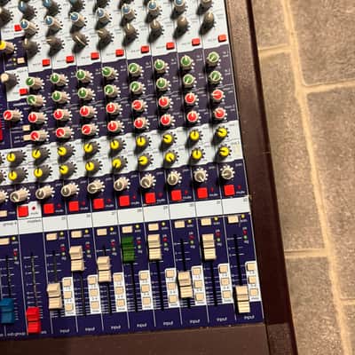Select the fader of the input beside masters

[55, 296]
